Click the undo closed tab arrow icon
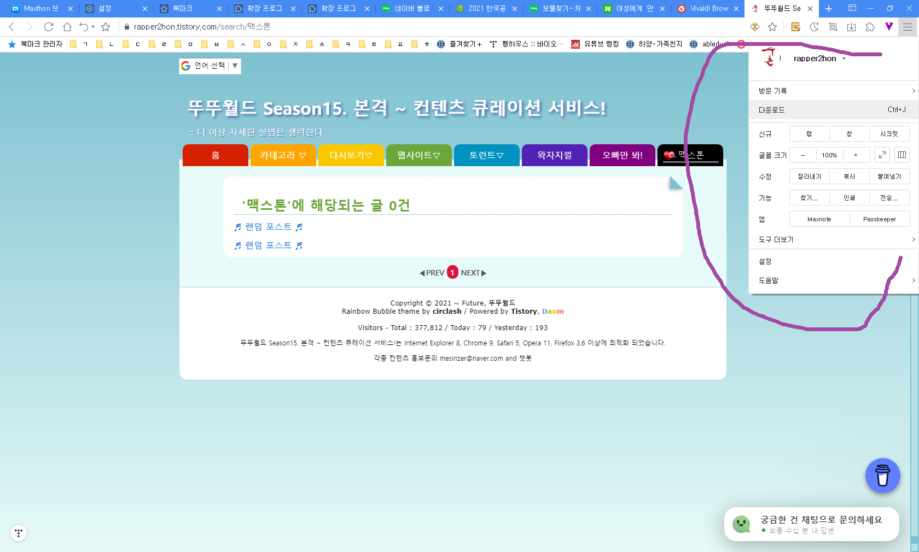 pyautogui.click(x=84, y=27)
